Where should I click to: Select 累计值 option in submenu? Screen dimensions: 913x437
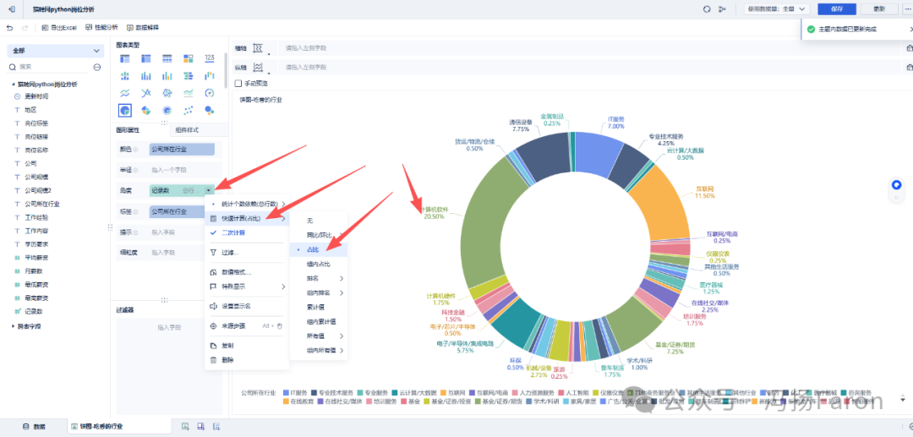(319, 307)
